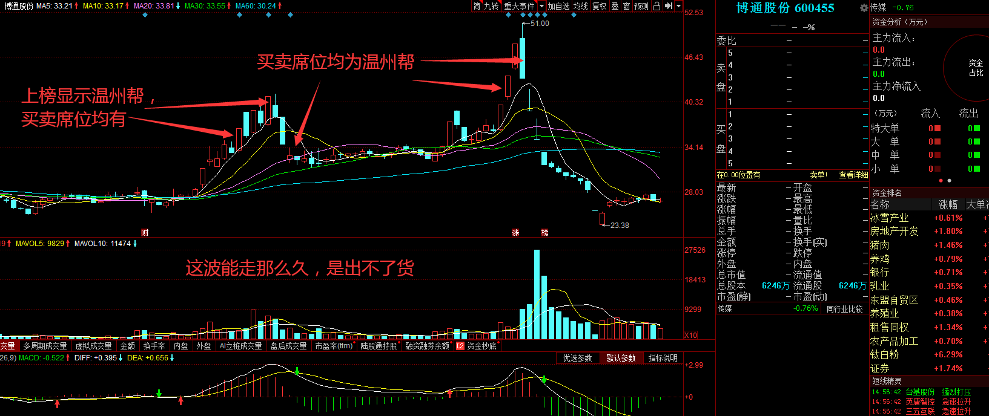Click green 特大单 outflow swatch

point(976,128)
